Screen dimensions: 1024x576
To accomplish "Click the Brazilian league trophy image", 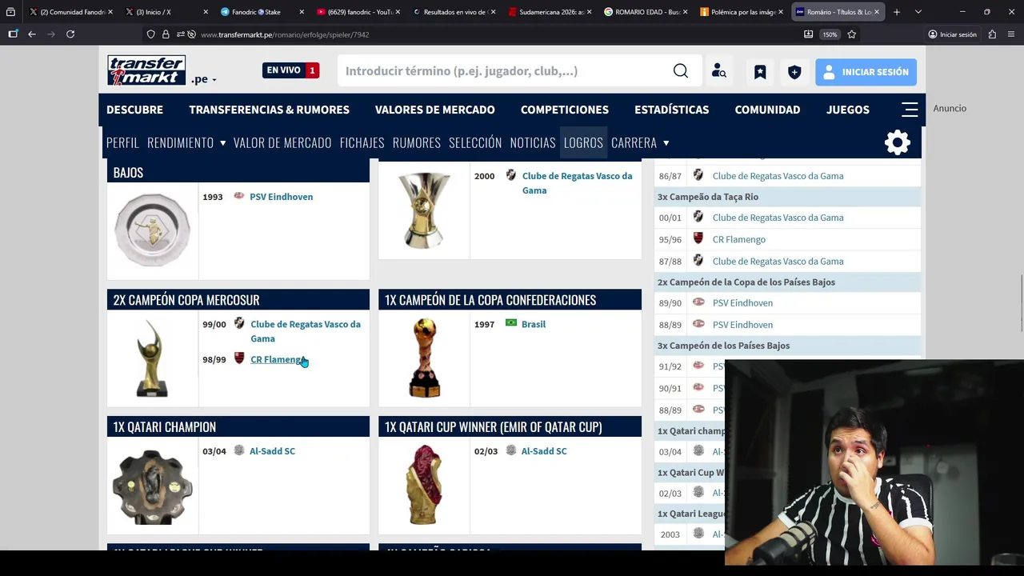I will 424,210.
